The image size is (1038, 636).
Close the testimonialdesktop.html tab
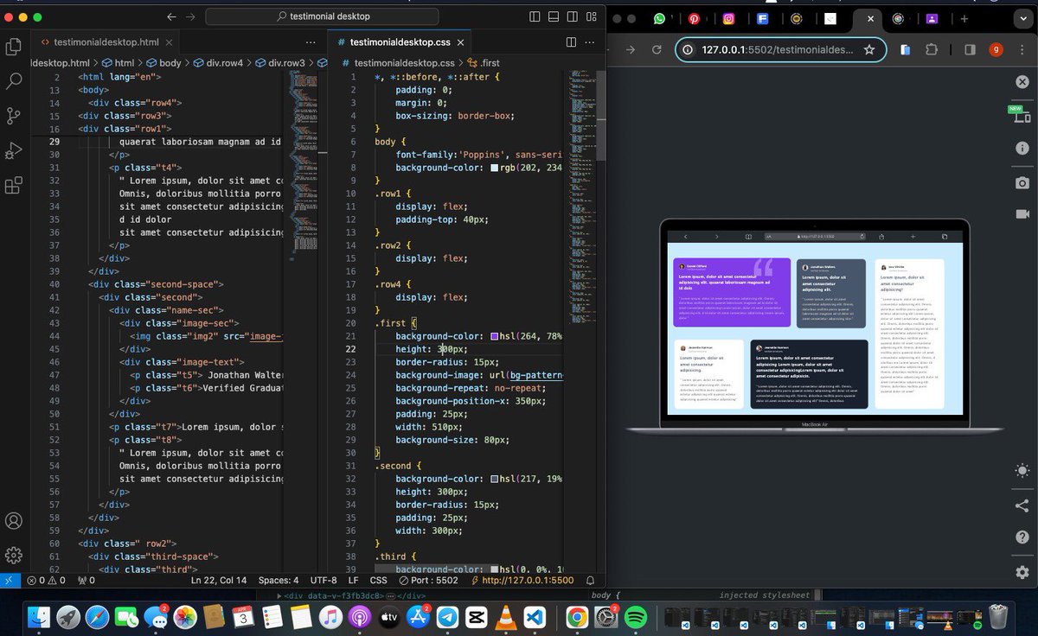click(x=170, y=41)
